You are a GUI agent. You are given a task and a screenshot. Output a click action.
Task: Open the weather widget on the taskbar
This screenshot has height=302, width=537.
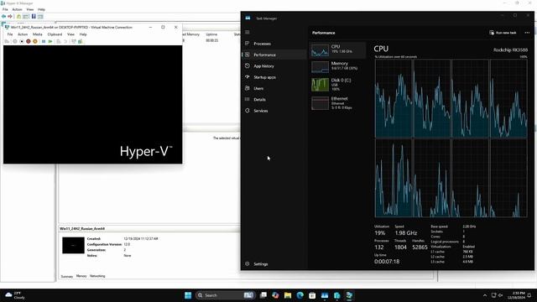[x=15, y=295]
